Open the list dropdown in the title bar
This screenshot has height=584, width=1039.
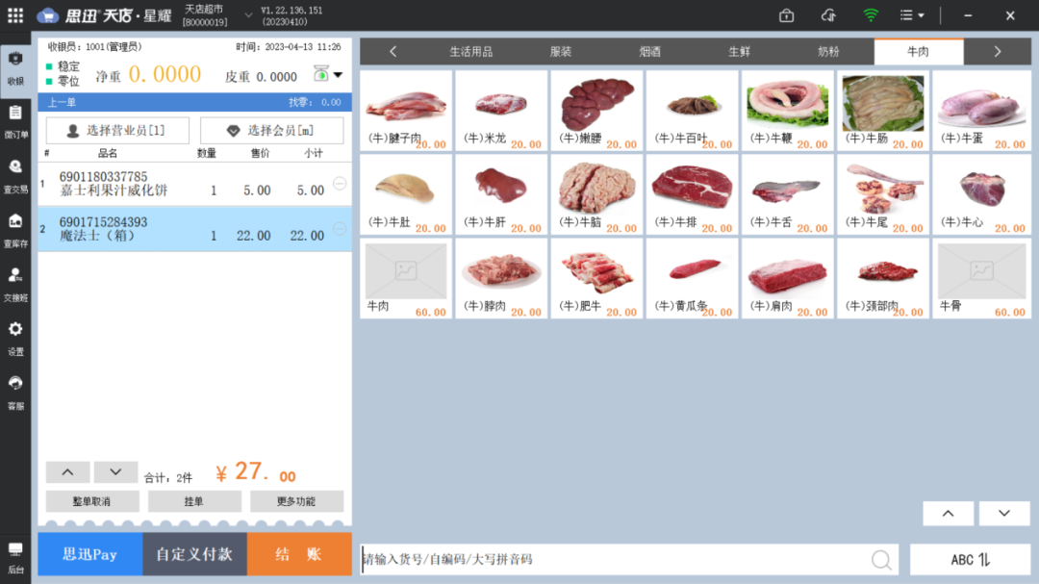[908, 15]
